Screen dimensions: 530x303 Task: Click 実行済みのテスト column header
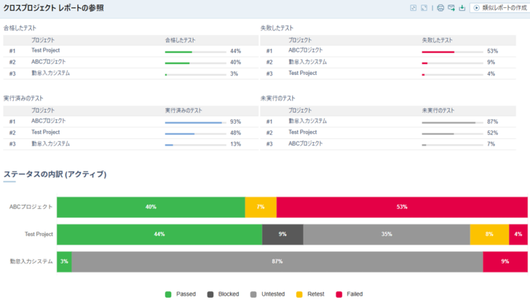(184, 110)
